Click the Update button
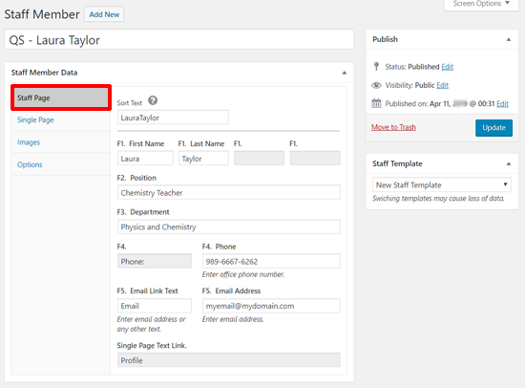The width and height of the screenshot is (525, 388). pos(493,128)
